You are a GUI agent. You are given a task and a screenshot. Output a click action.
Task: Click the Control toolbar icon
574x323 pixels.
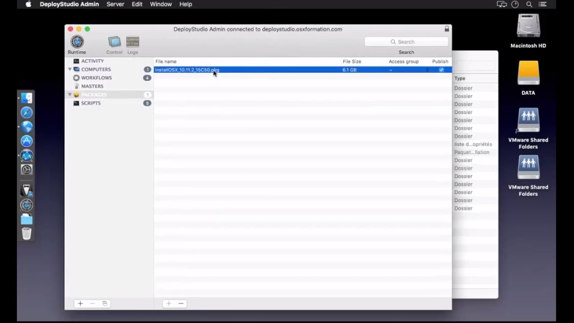tap(114, 42)
